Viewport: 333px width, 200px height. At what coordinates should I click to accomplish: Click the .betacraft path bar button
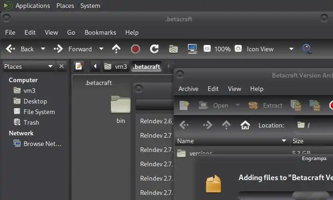tap(146, 67)
